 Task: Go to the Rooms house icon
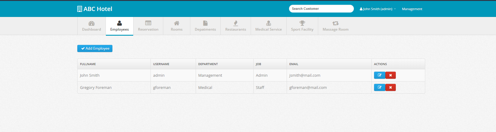tap(177, 23)
